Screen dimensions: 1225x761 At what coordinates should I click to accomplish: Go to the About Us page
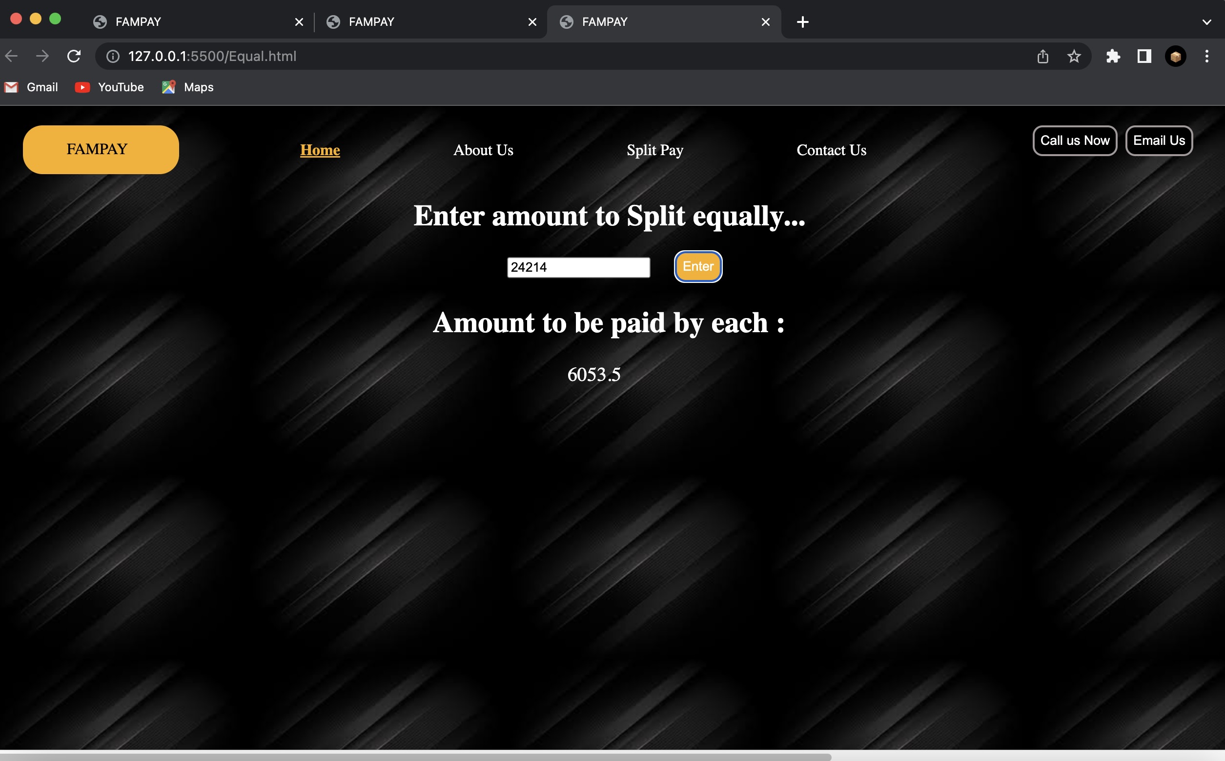coord(483,150)
